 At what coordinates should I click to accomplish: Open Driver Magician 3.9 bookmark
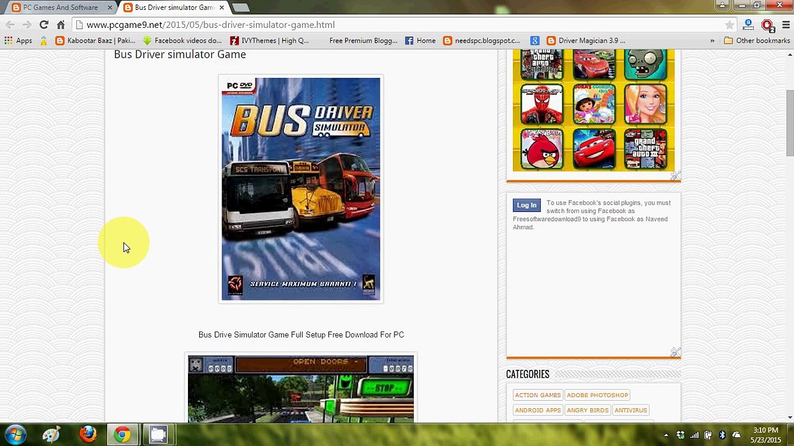click(x=586, y=41)
